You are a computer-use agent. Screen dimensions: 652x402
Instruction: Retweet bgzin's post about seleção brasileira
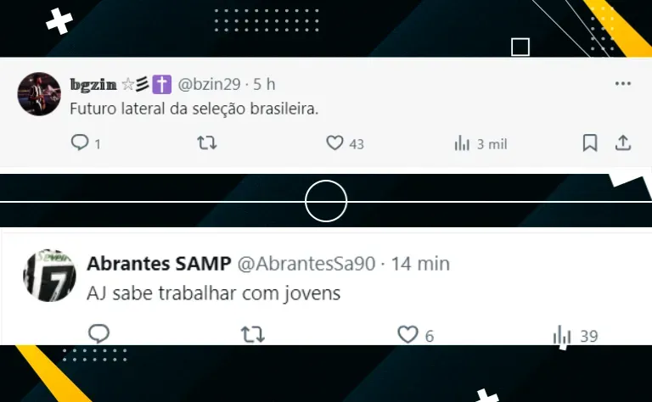pos(206,142)
